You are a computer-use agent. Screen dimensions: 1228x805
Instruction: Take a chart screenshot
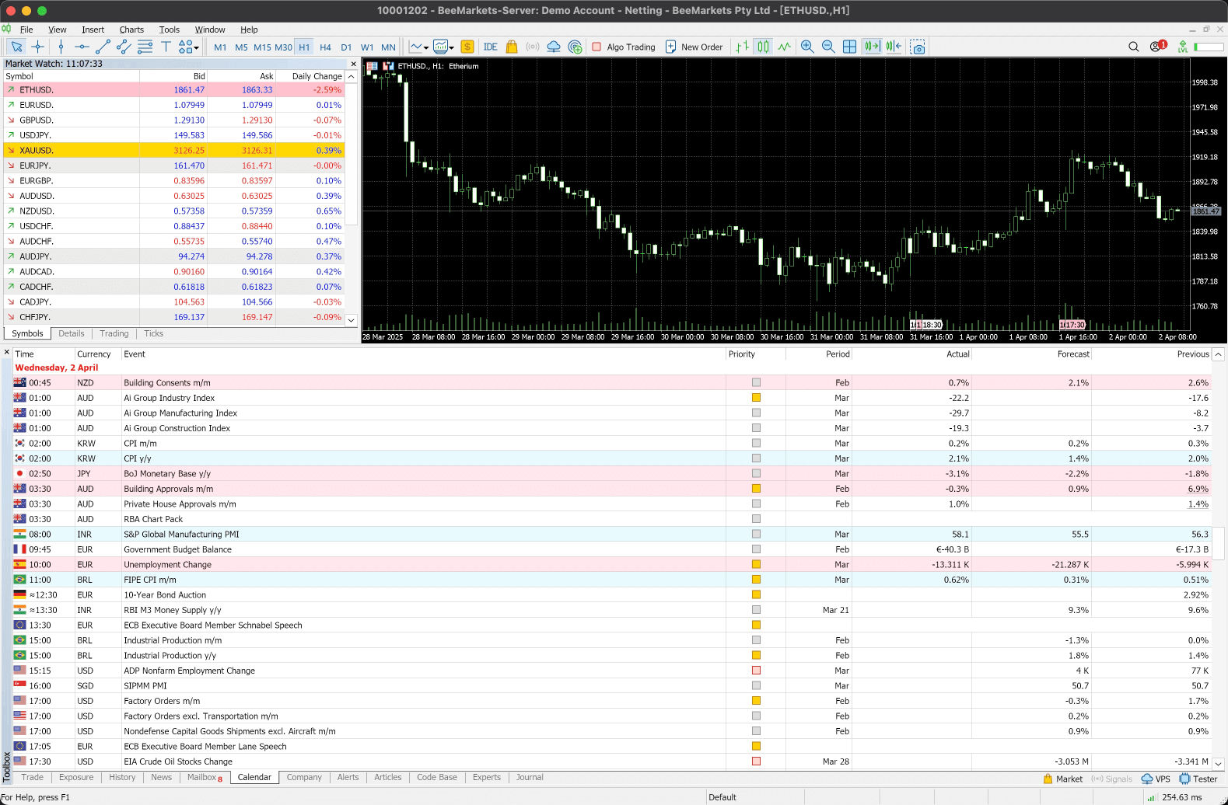pyautogui.click(x=918, y=47)
